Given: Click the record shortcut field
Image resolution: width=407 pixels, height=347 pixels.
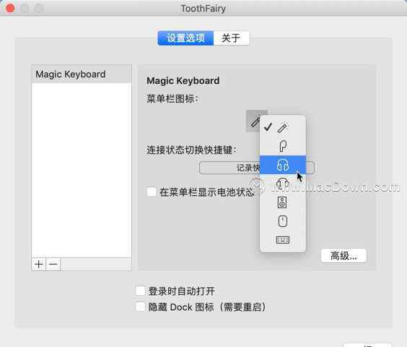Looking at the screenshot, I should click(x=257, y=168).
